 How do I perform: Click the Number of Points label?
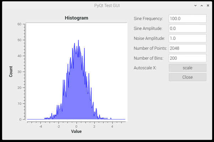[150, 48]
